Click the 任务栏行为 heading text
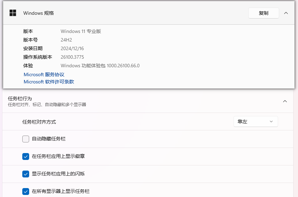 (x=20, y=98)
